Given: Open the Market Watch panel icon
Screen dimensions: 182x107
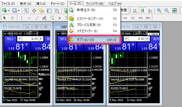Looking at the screenshot, I should click(26, 11).
